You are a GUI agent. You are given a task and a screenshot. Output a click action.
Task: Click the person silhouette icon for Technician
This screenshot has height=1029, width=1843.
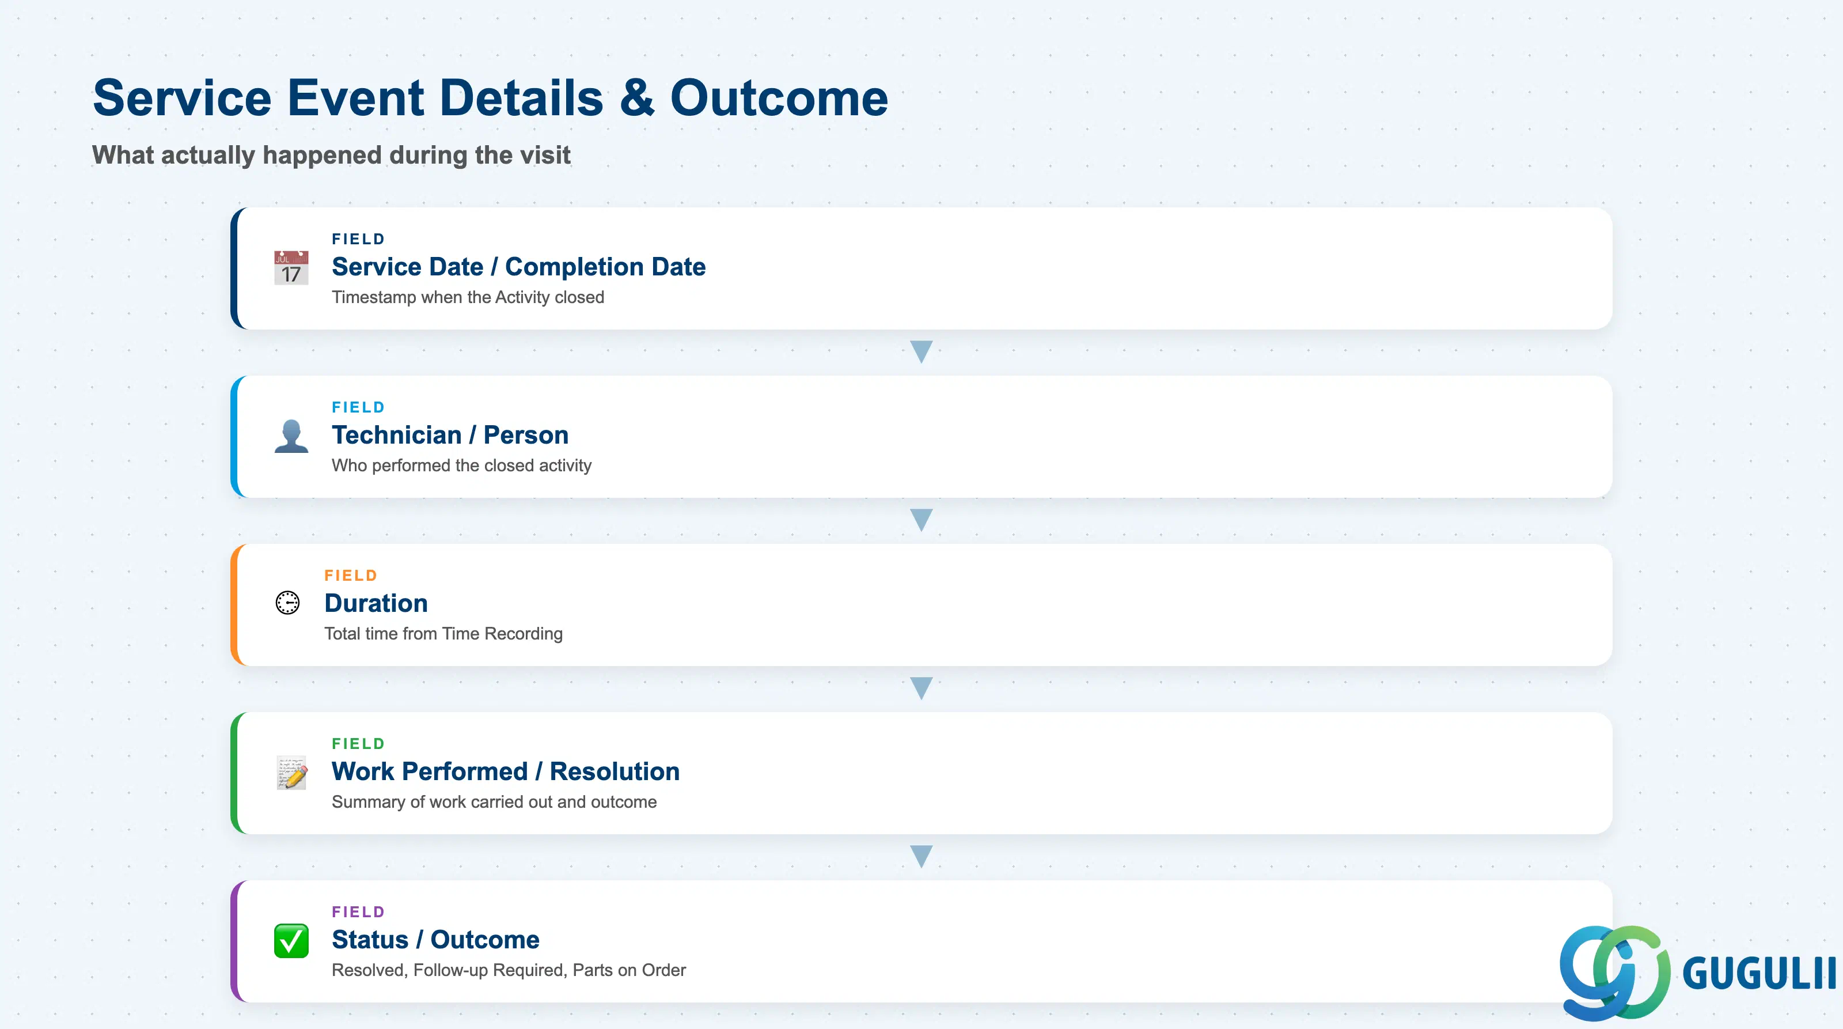tap(291, 436)
